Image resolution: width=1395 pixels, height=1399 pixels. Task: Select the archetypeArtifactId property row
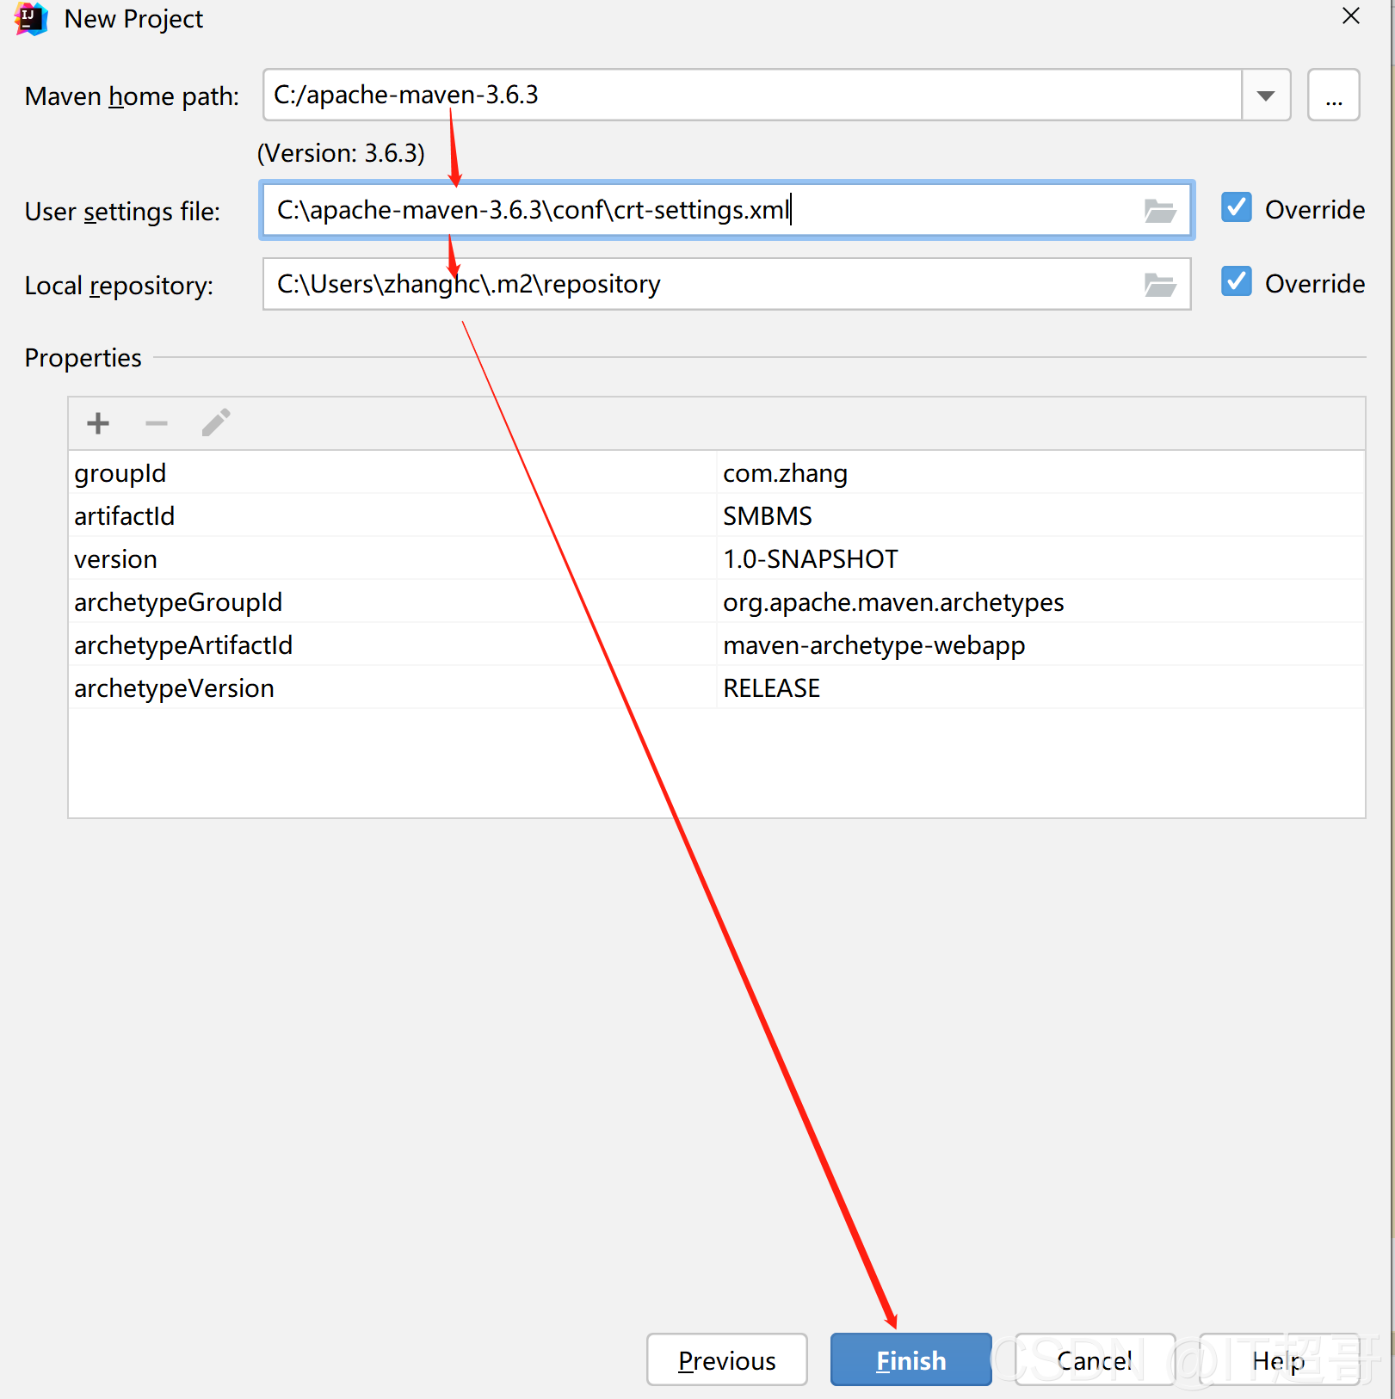coord(716,644)
